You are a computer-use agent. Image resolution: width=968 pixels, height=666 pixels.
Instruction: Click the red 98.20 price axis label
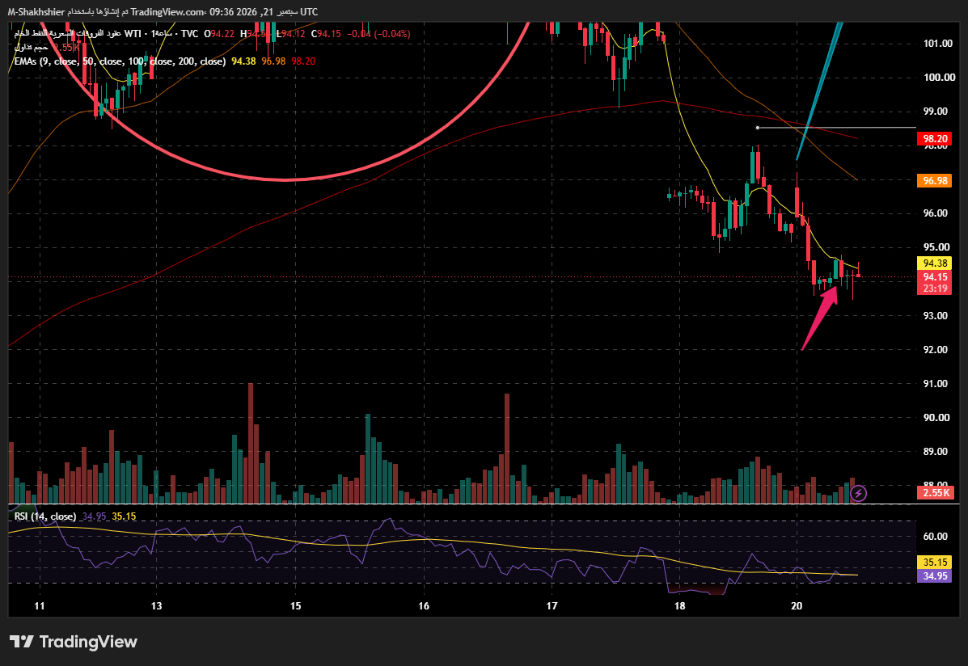936,139
